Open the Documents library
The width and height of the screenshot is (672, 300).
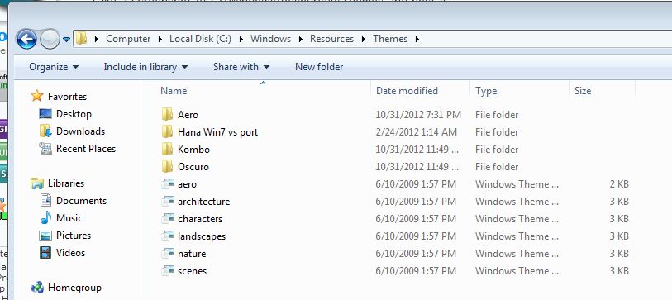click(82, 201)
